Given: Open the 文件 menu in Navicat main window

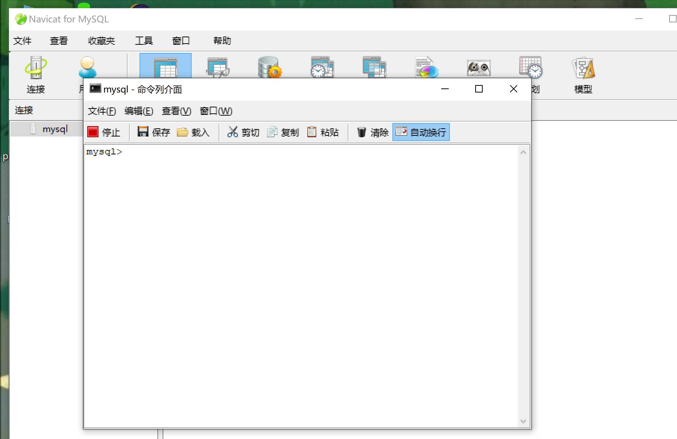Looking at the screenshot, I should [x=22, y=41].
